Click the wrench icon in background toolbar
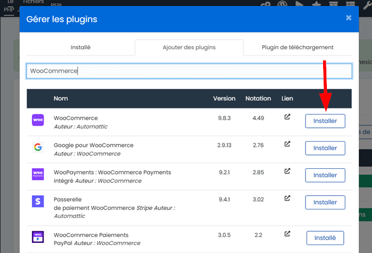 (368, 5)
